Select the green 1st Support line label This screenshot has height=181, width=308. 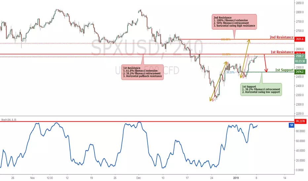[284, 70]
